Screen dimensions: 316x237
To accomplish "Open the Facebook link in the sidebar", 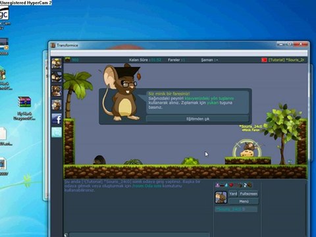I will coord(57,118).
